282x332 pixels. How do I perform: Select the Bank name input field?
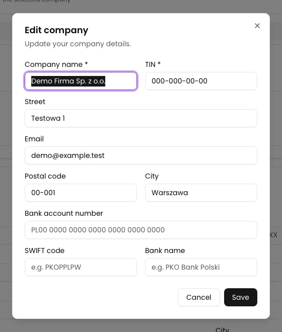(201, 267)
